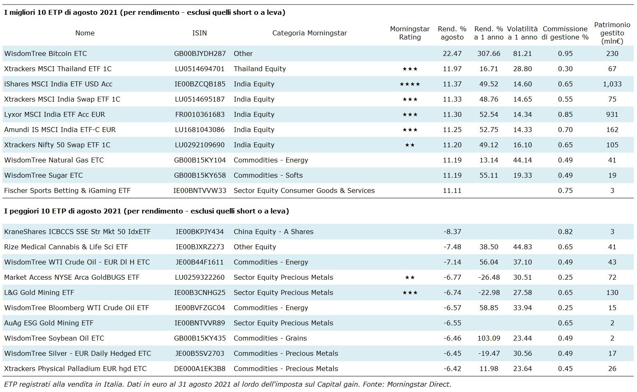Click the two-star rating for Xtrackers Nifty 50
Screen dimensions: 637x392
[409, 145]
